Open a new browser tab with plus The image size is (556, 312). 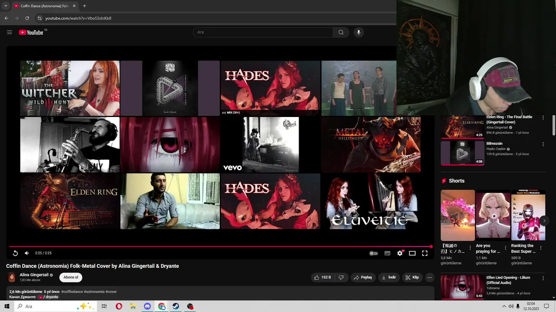[84, 6]
